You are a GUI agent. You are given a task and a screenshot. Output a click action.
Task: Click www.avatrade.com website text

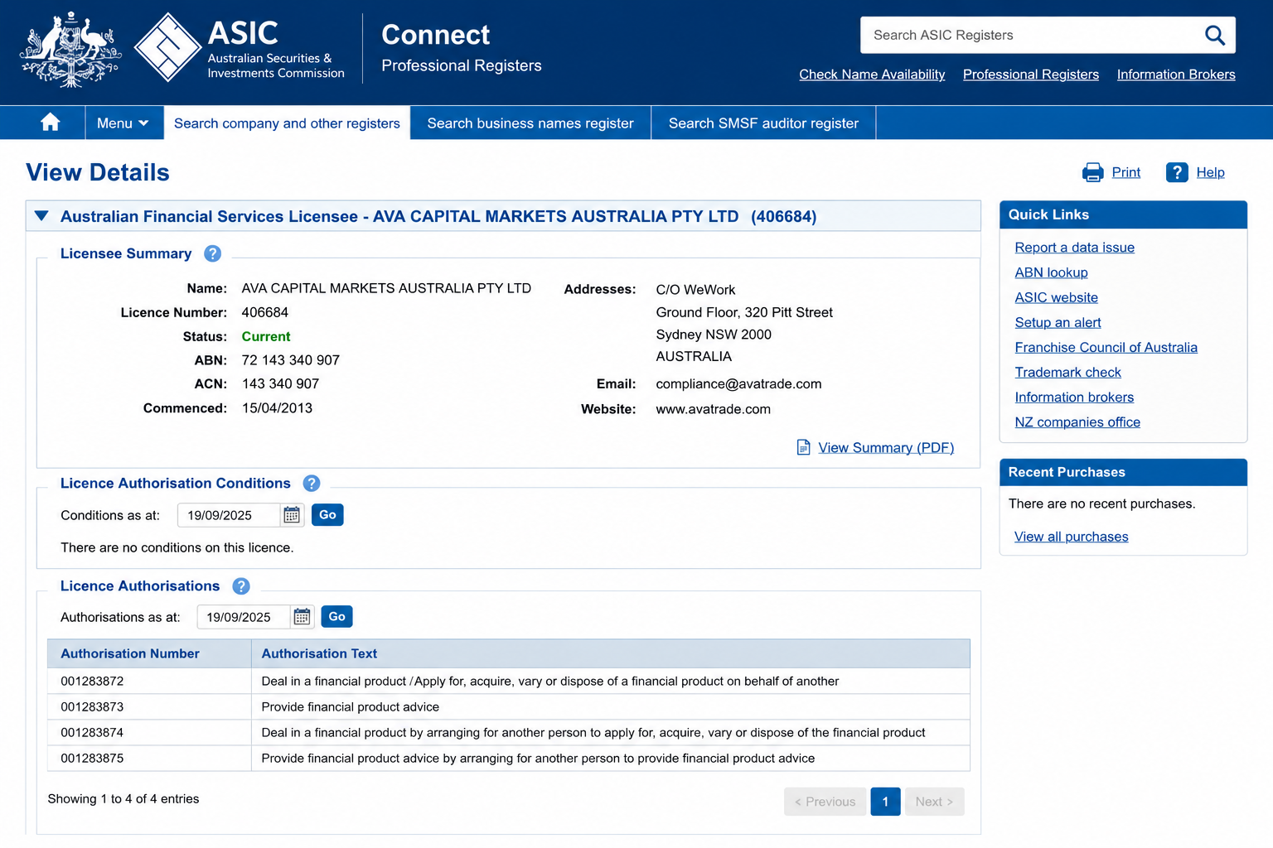pos(714,409)
